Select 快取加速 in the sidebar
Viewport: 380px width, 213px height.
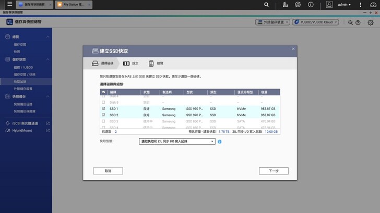click(20, 82)
